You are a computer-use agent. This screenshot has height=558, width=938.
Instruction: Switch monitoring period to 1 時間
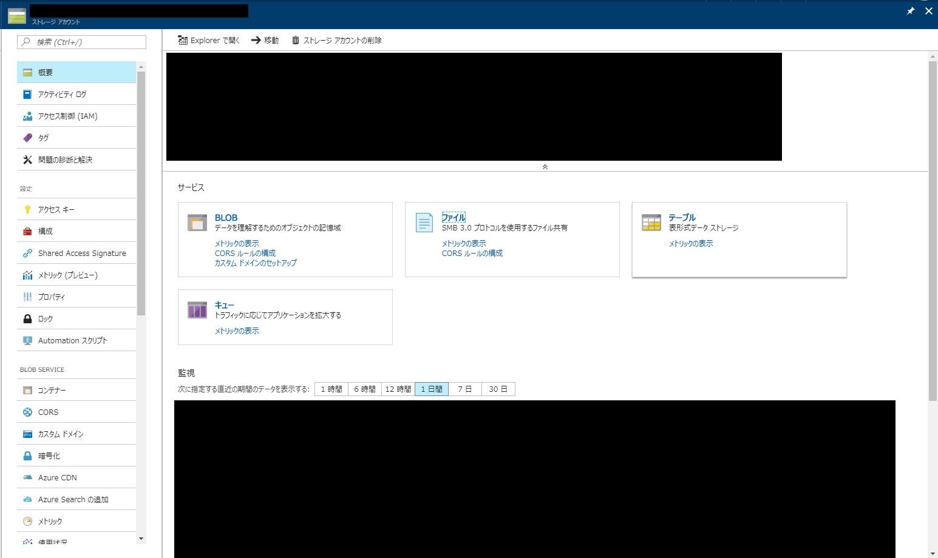click(330, 389)
